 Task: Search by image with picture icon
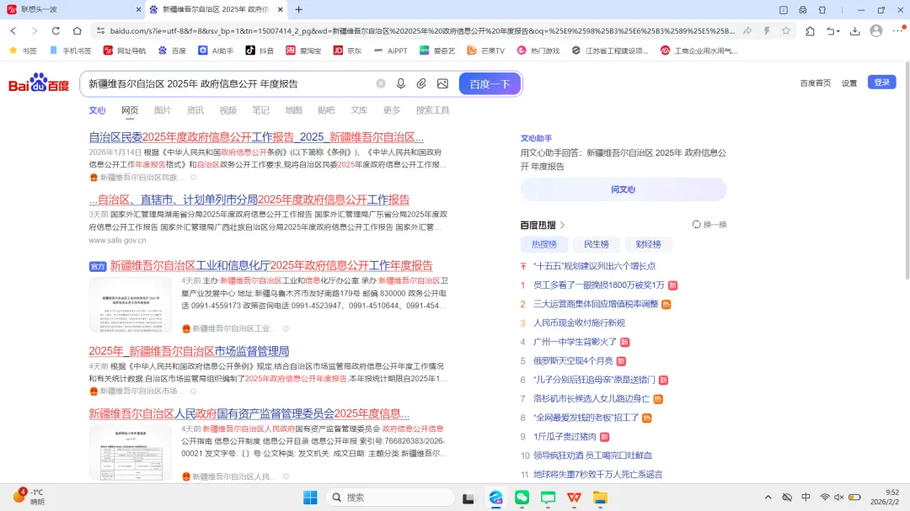coord(442,83)
